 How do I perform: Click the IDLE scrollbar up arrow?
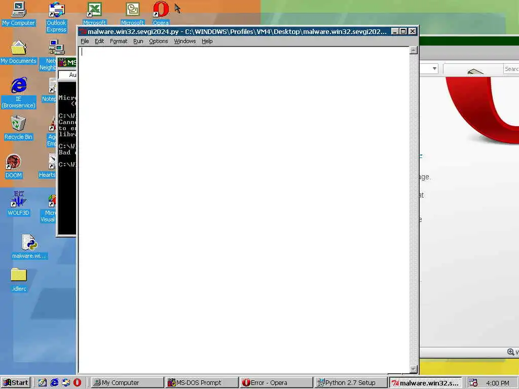[413, 50]
